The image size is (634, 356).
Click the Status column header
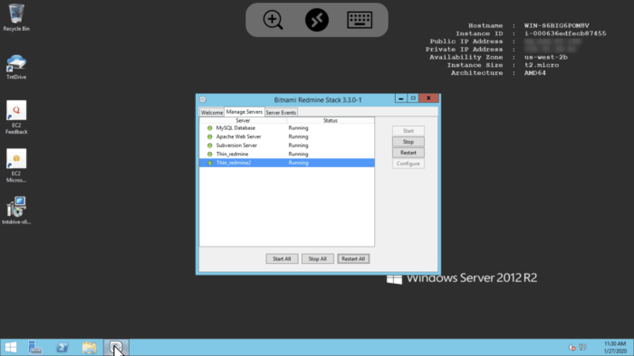pyautogui.click(x=331, y=120)
